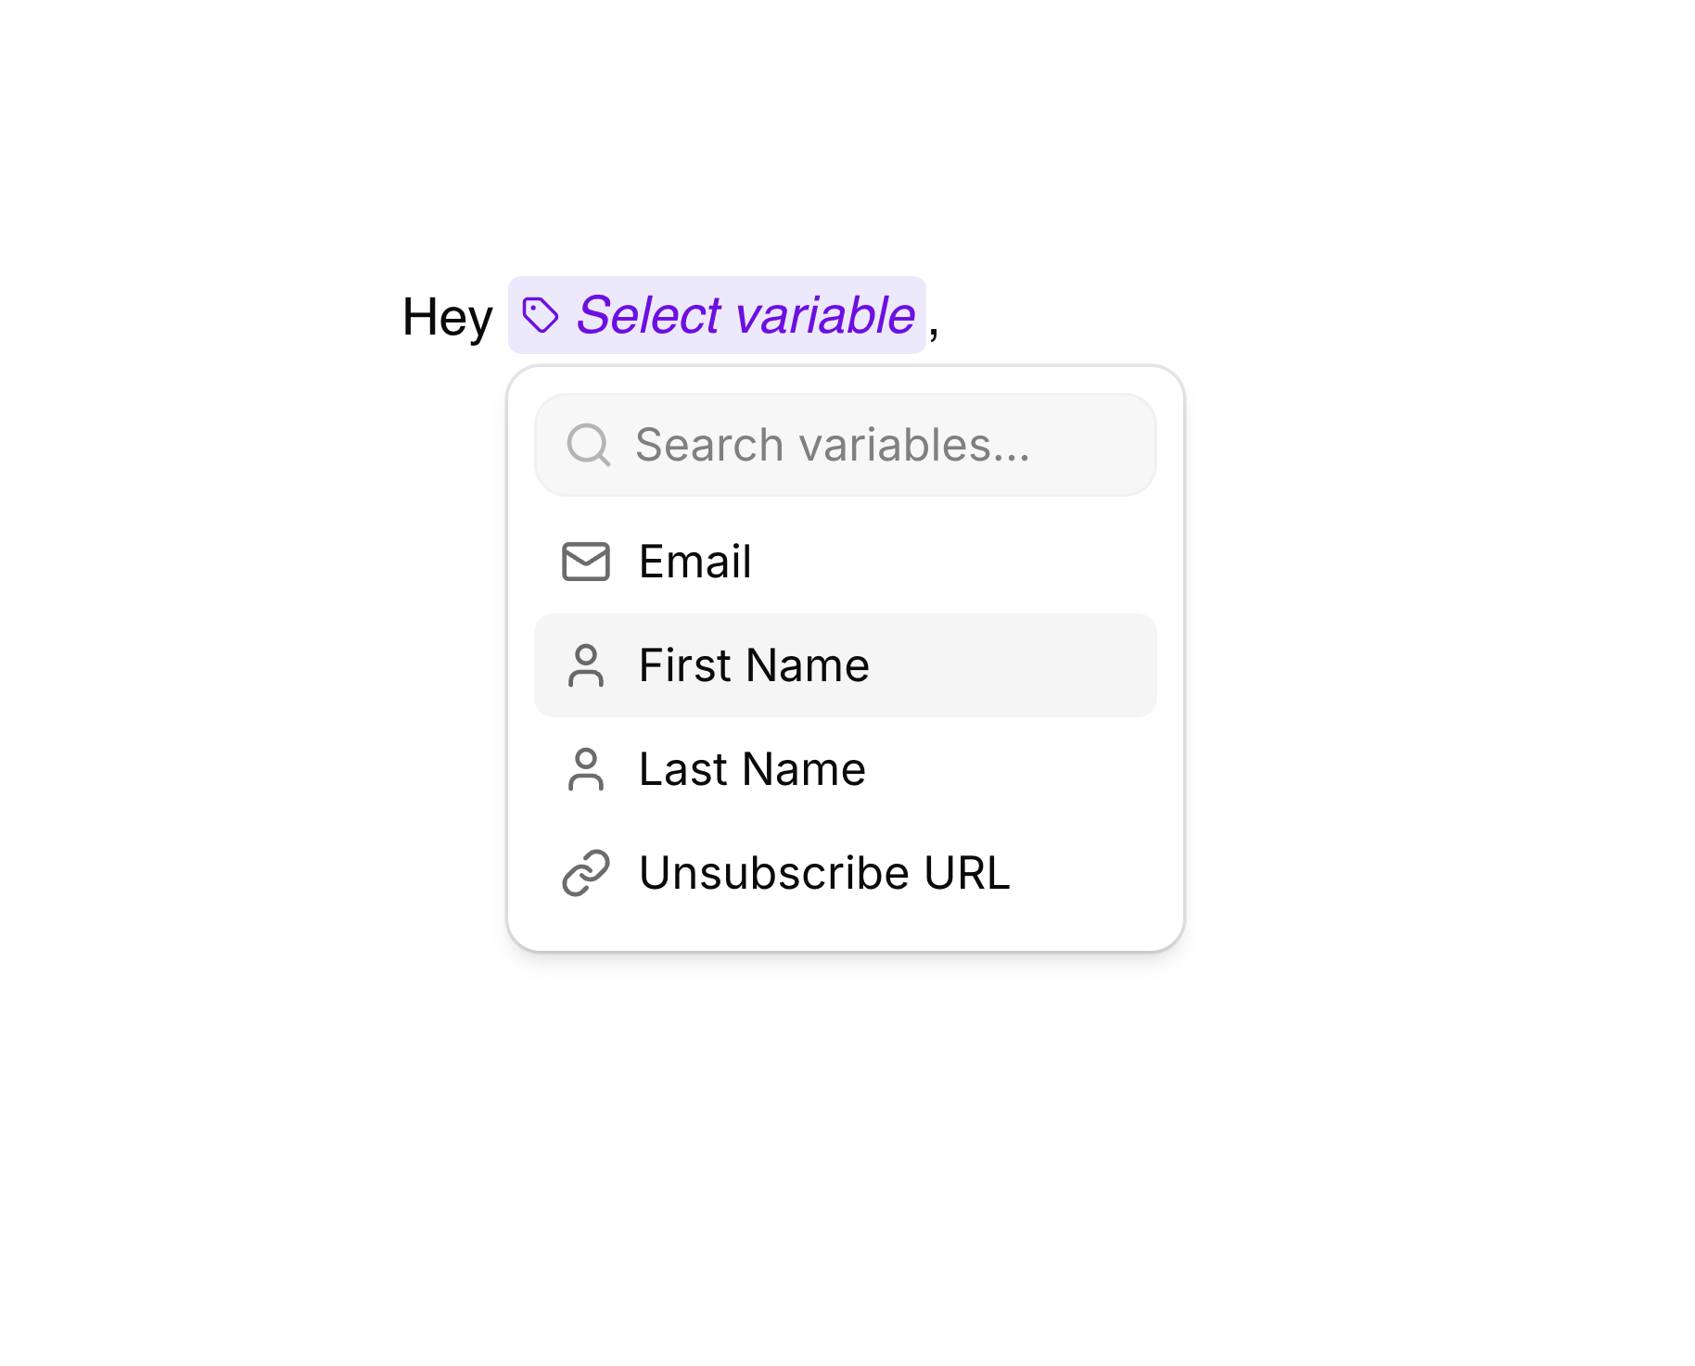The height and width of the screenshot is (1366, 1695).
Task: Click the person icon beside Last Name
Action: (x=586, y=768)
